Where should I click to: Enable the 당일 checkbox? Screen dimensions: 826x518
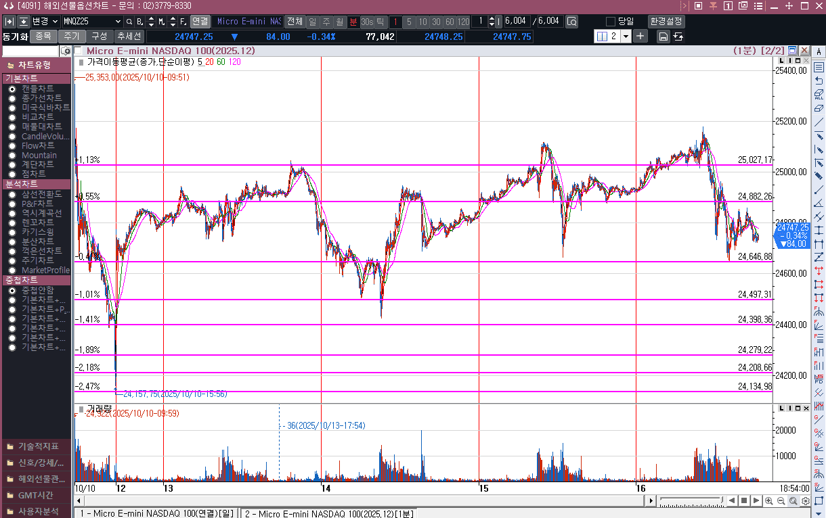[x=611, y=22]
